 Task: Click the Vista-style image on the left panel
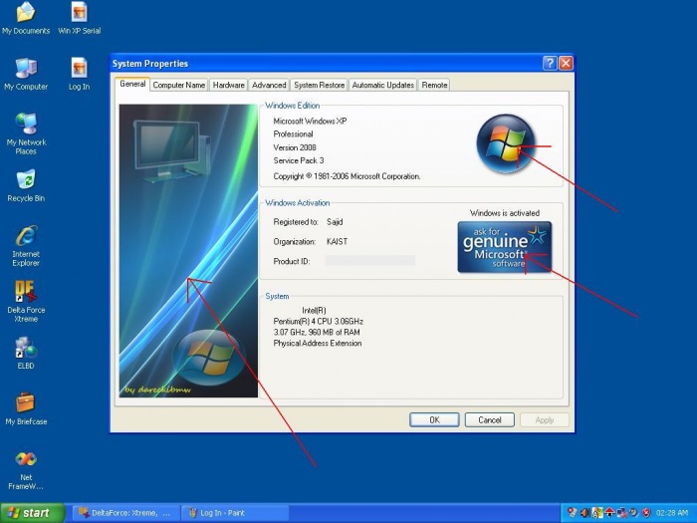click(x=188, y=251)
